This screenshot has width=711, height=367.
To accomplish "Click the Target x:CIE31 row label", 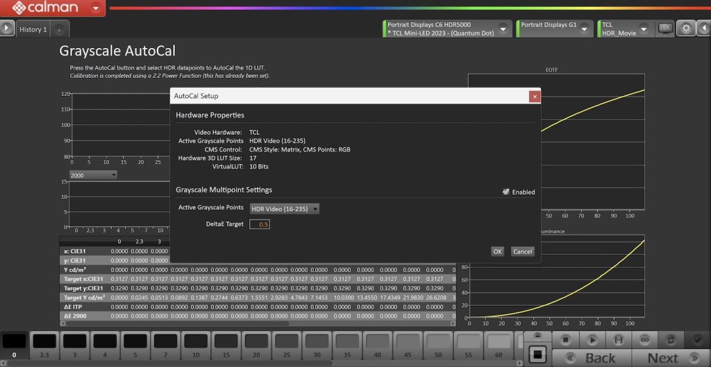I will 83,279.
